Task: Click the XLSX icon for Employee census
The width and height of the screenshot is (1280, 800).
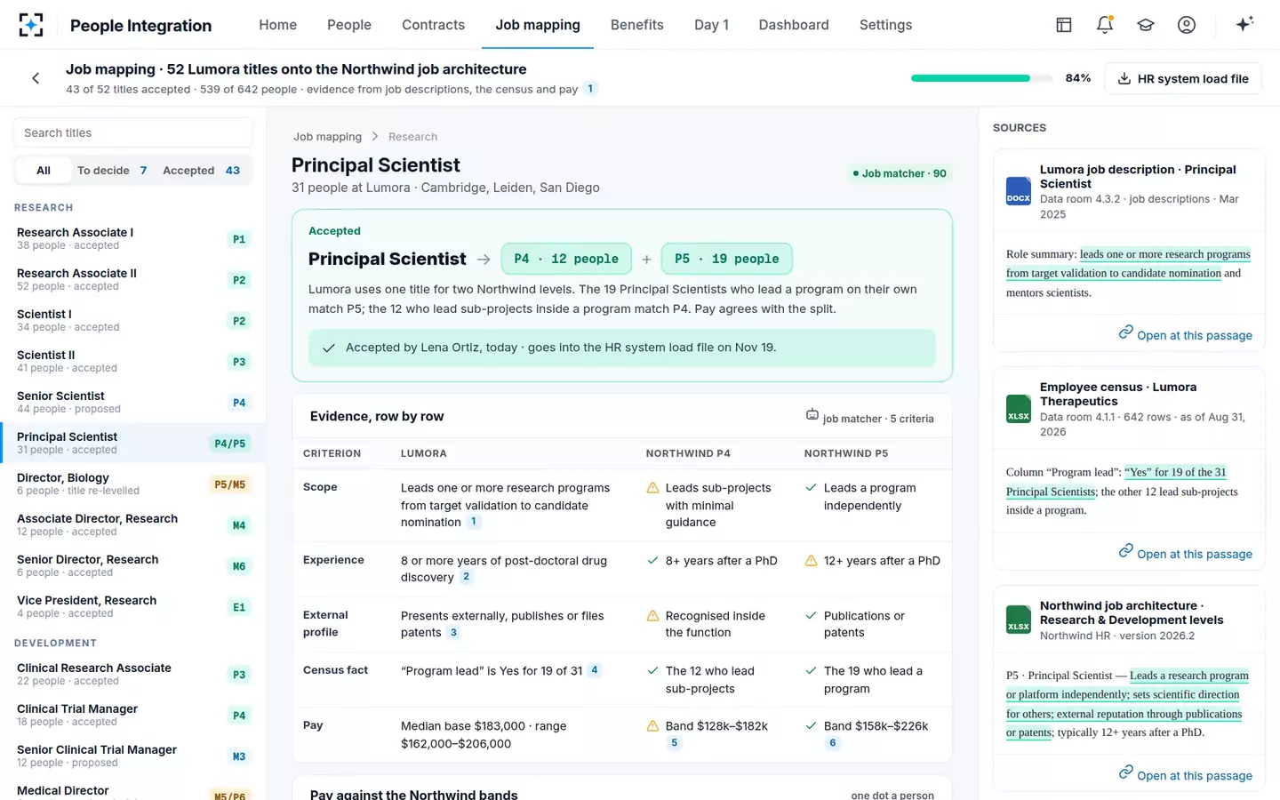Action: [1019, 409]
